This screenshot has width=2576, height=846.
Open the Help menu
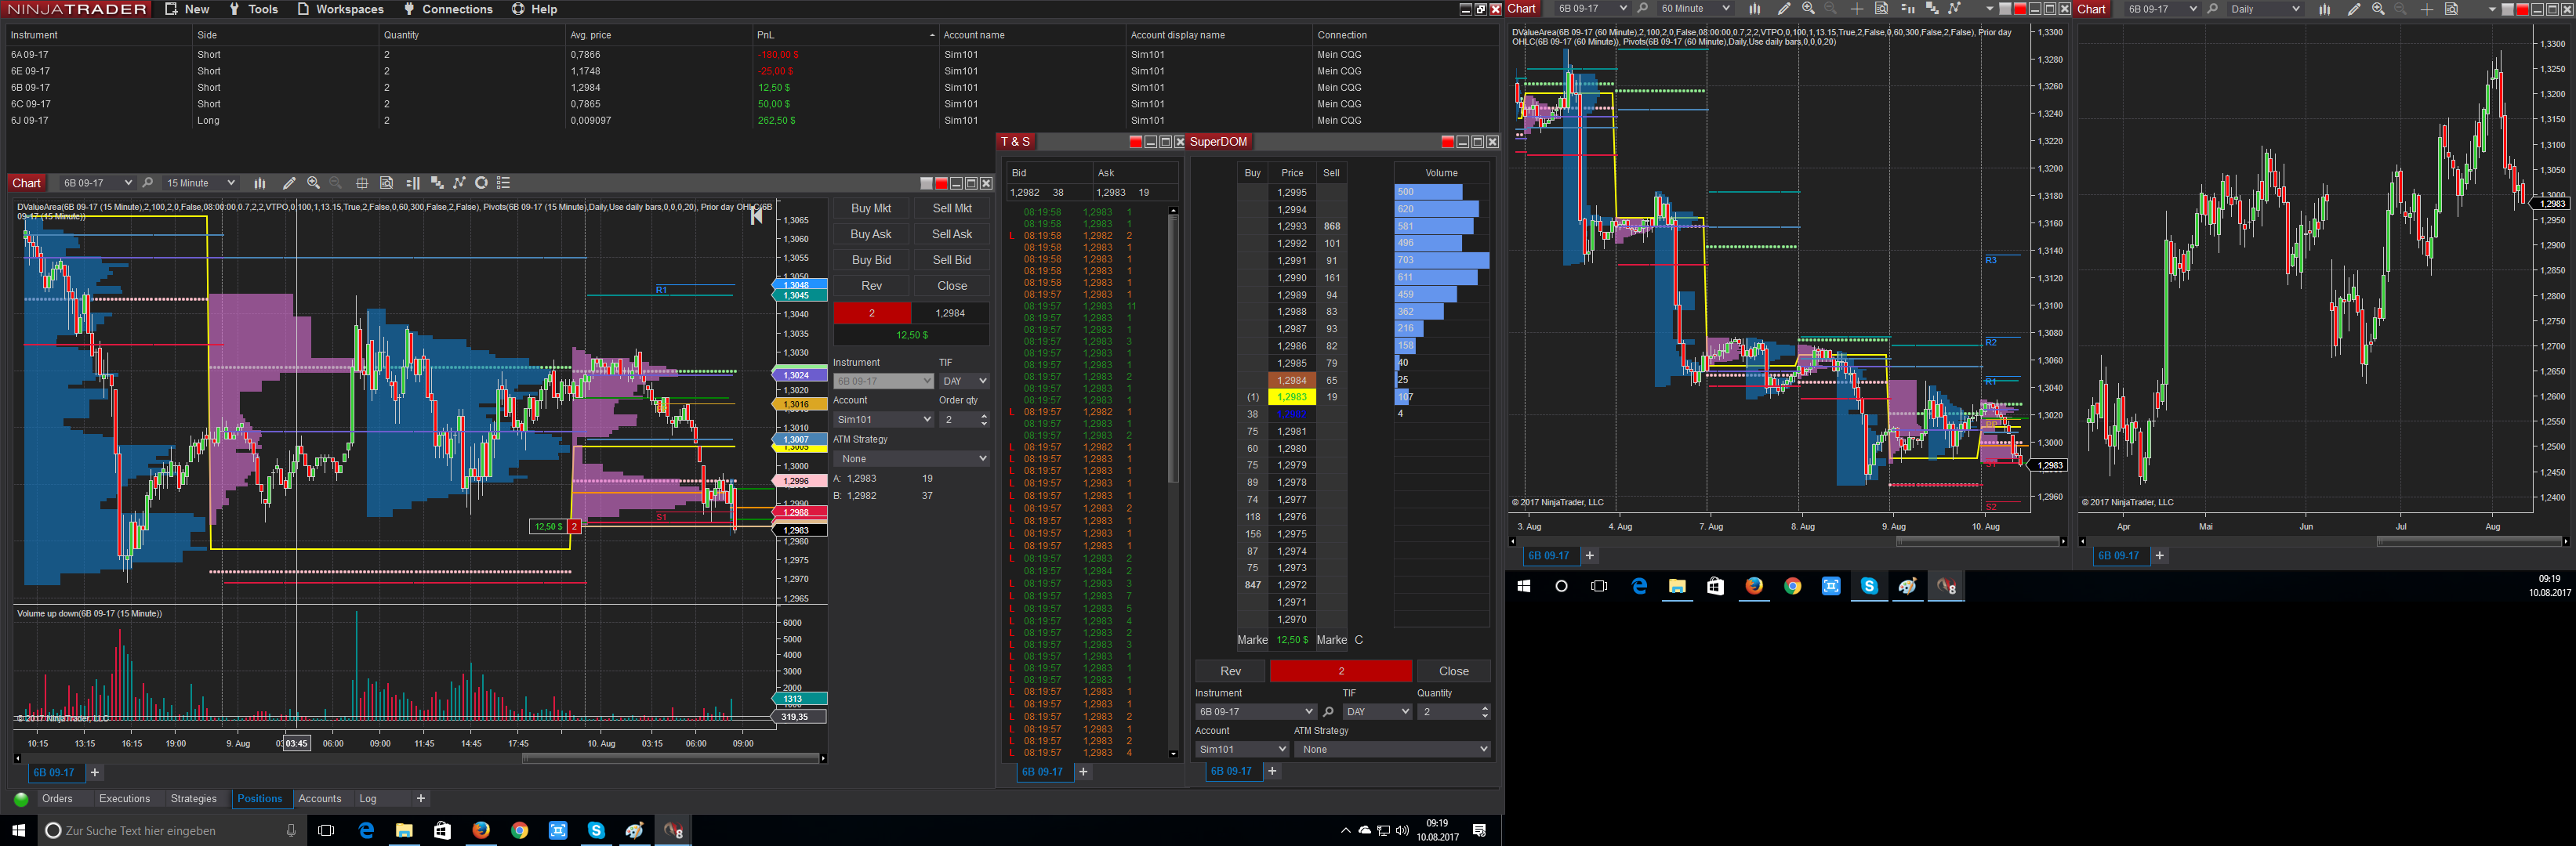click(535, 9)
